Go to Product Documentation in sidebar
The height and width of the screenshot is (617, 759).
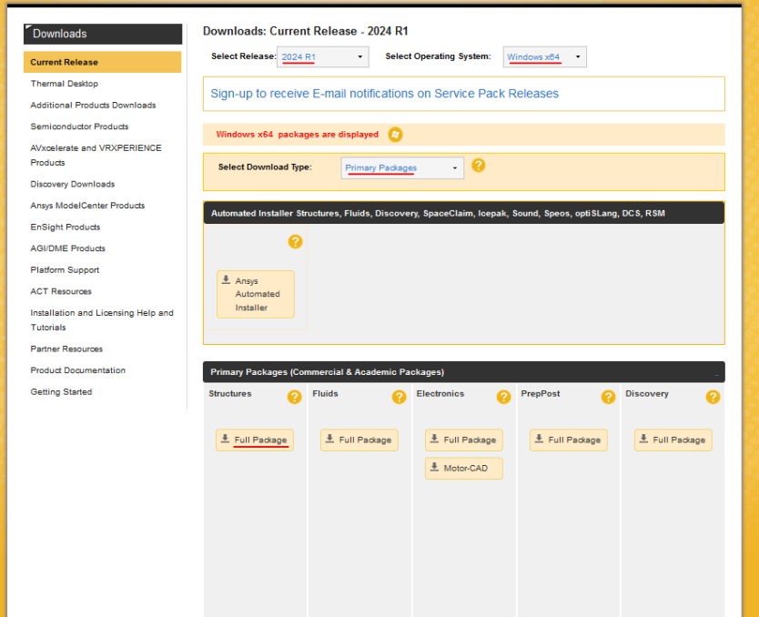point(77,370)
